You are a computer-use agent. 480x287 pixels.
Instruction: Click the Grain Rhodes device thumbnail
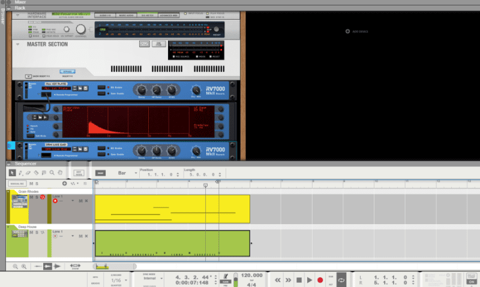20,202
